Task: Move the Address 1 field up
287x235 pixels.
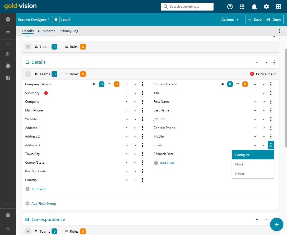Action: pos(127,128)
